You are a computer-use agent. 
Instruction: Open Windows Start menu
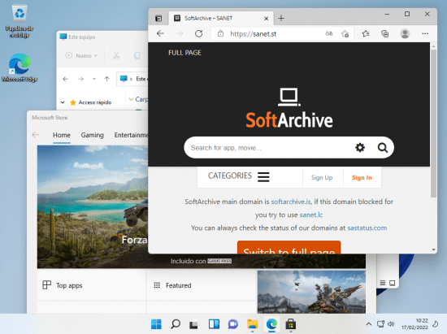[156, 324]
